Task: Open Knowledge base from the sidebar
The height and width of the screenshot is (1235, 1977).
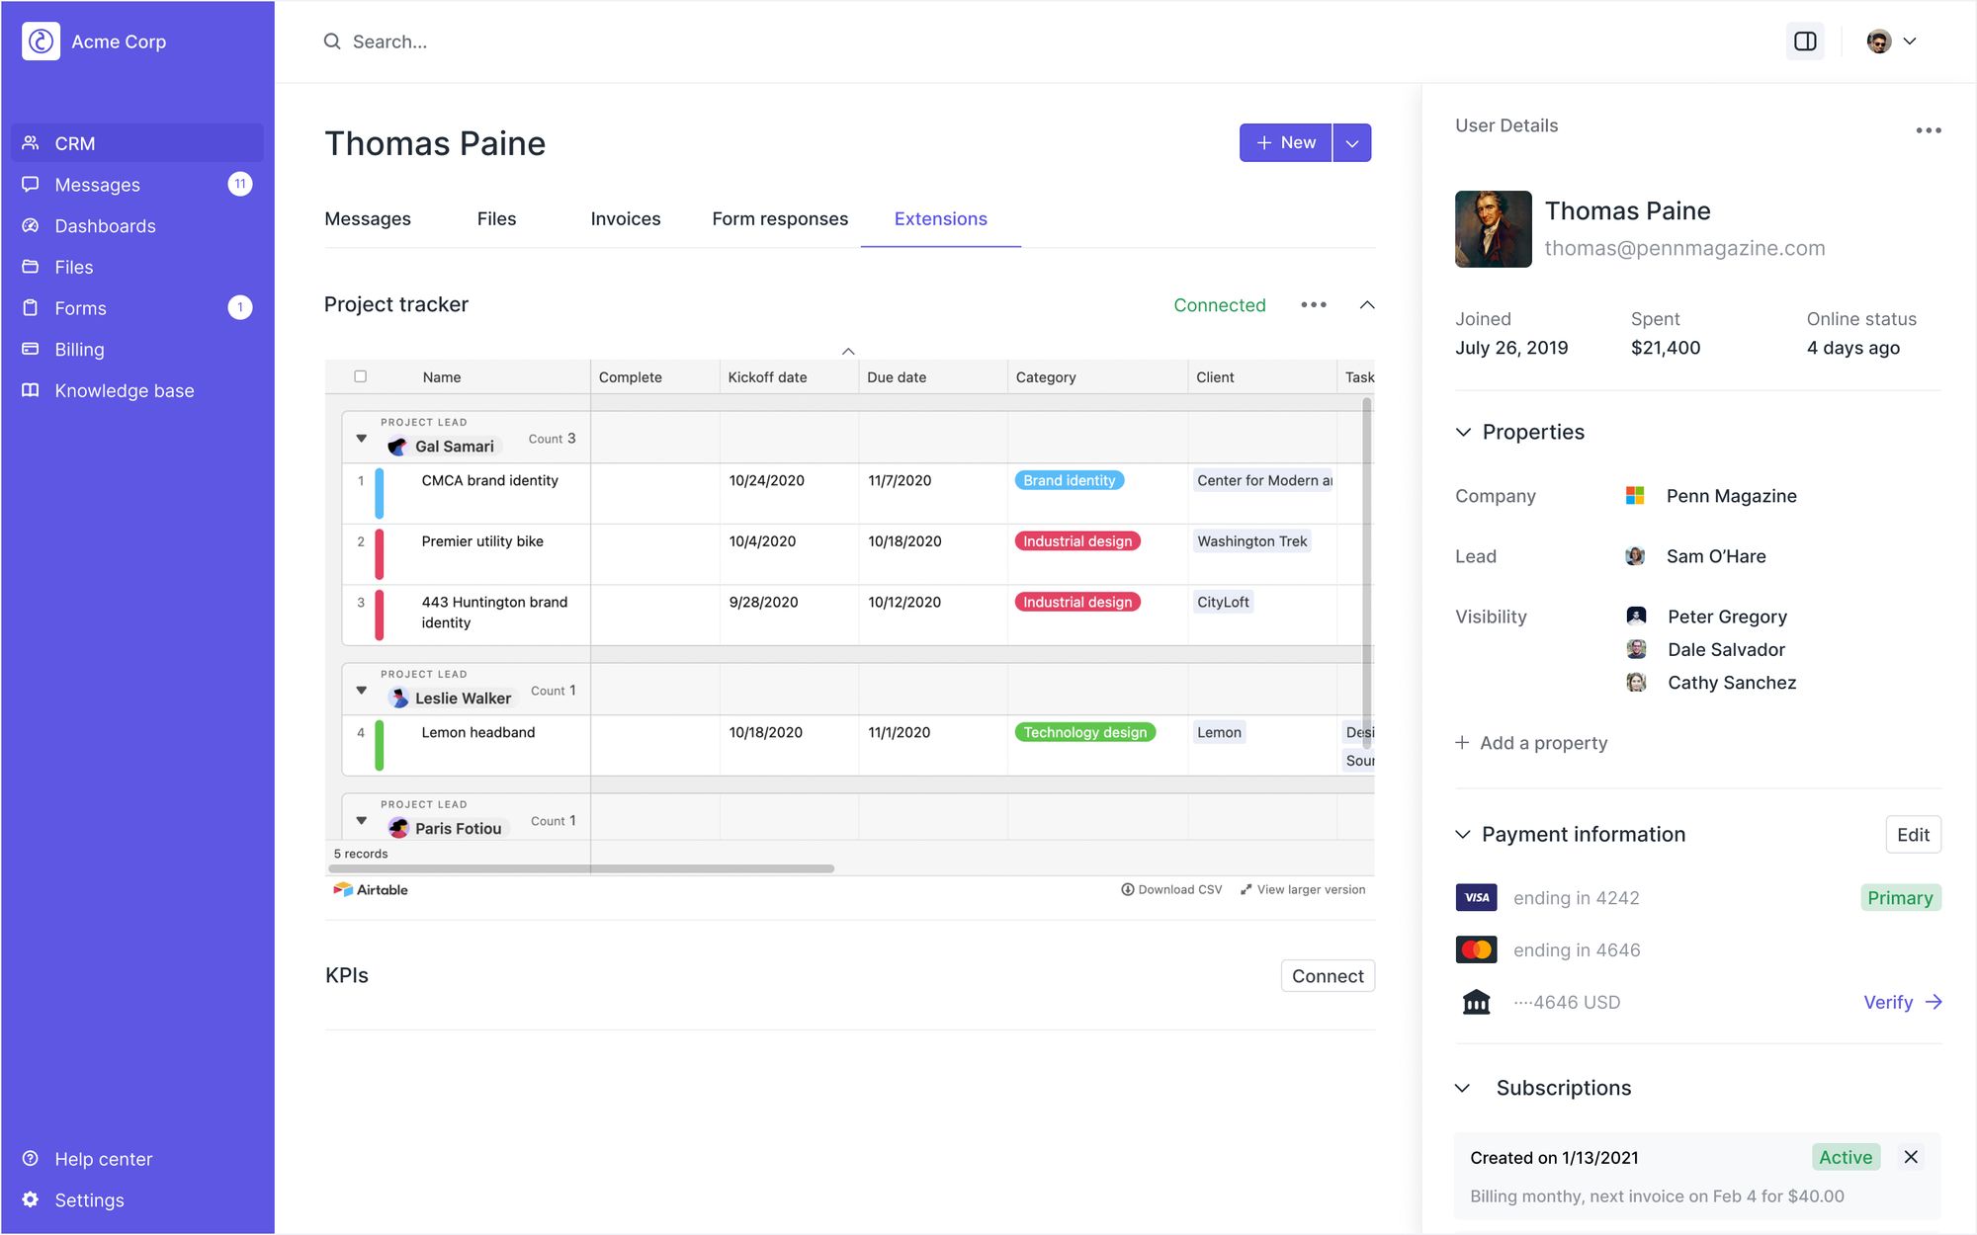Action: click(x=124, y=390)
